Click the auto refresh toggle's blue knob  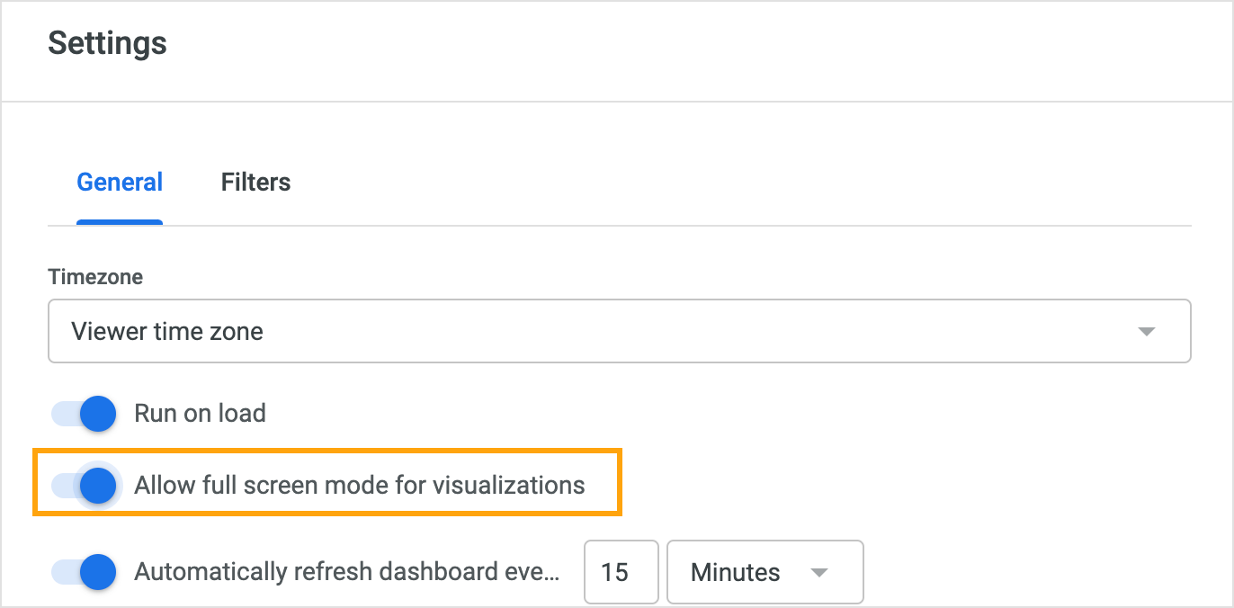[98, 572]
